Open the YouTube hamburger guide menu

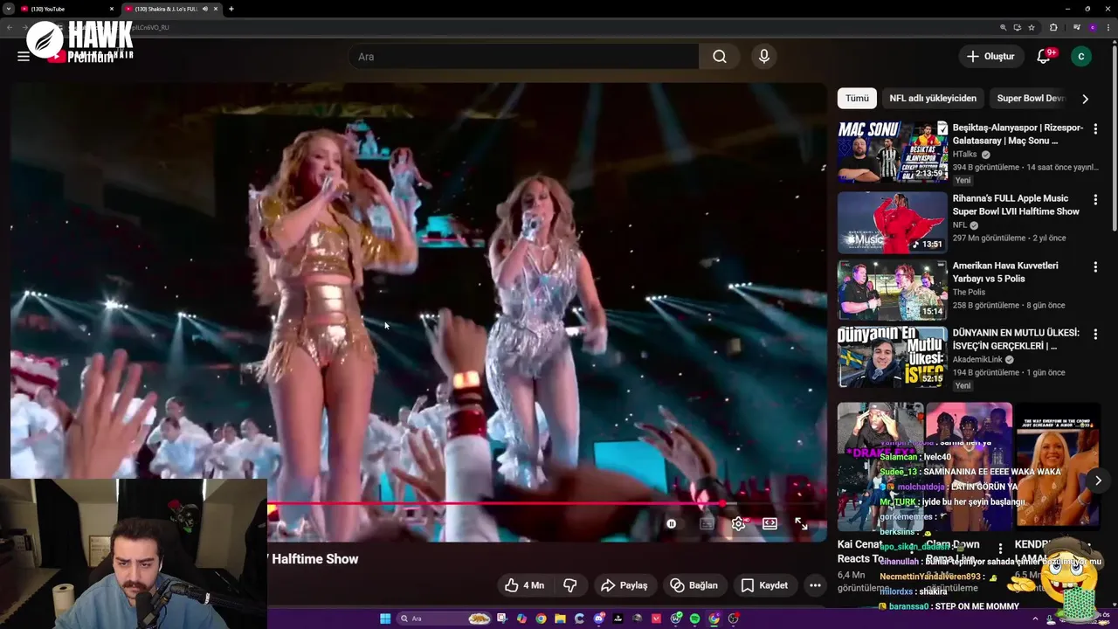[x=24, y=56]
